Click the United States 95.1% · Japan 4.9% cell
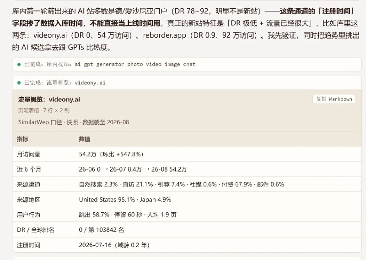 [x=125, y=199]
